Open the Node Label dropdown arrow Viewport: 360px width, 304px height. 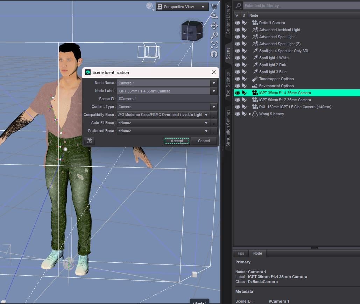pos(214,91)
